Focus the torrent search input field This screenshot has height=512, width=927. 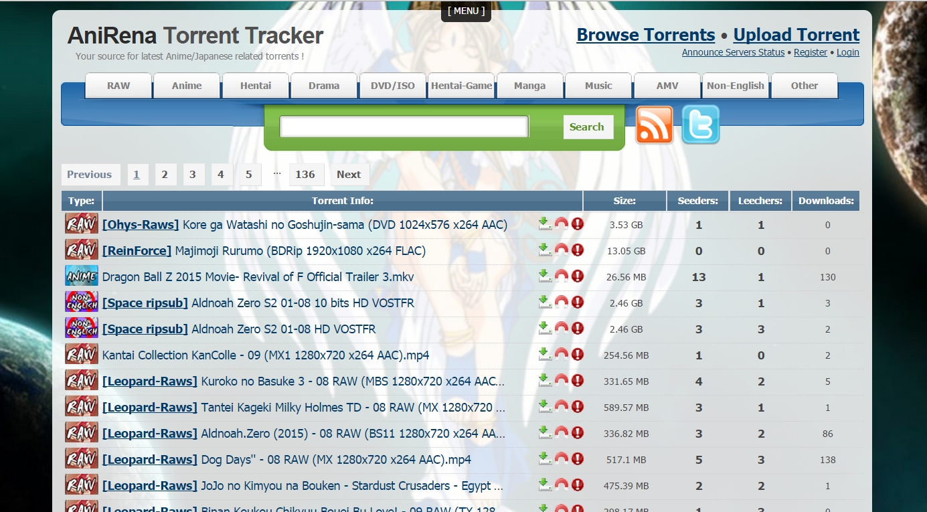click(404, 126)
